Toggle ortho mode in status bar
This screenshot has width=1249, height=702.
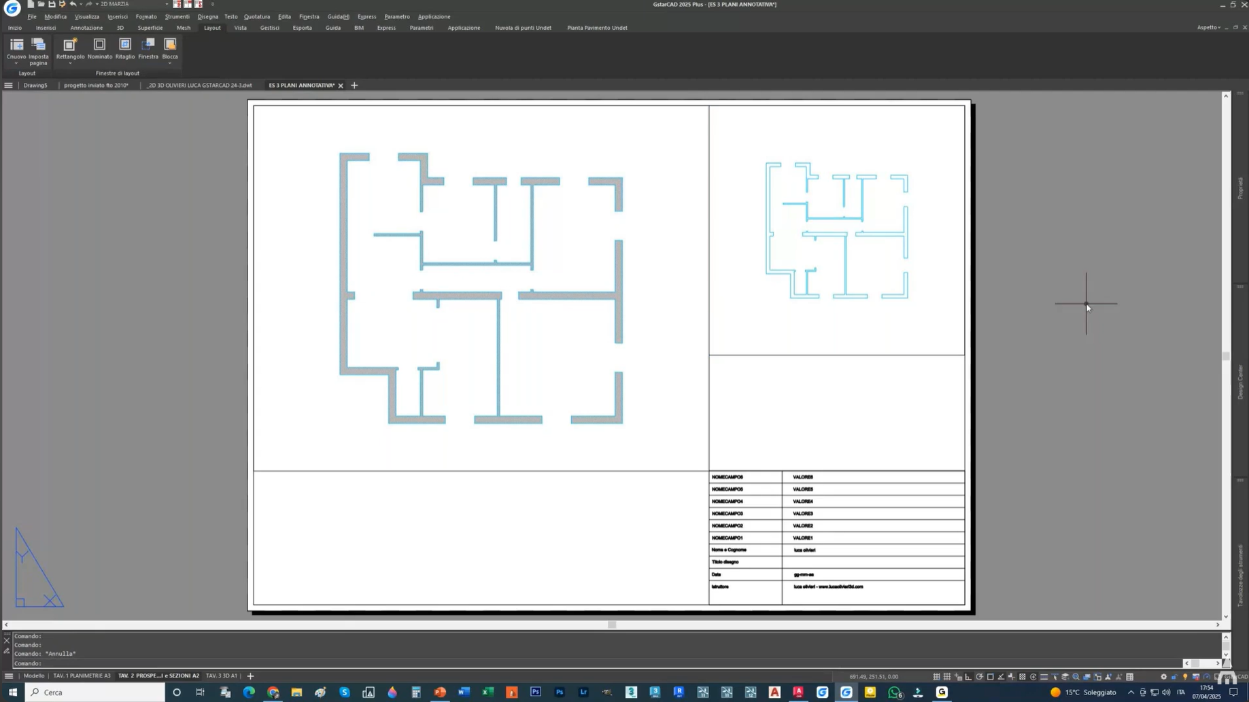968,677
